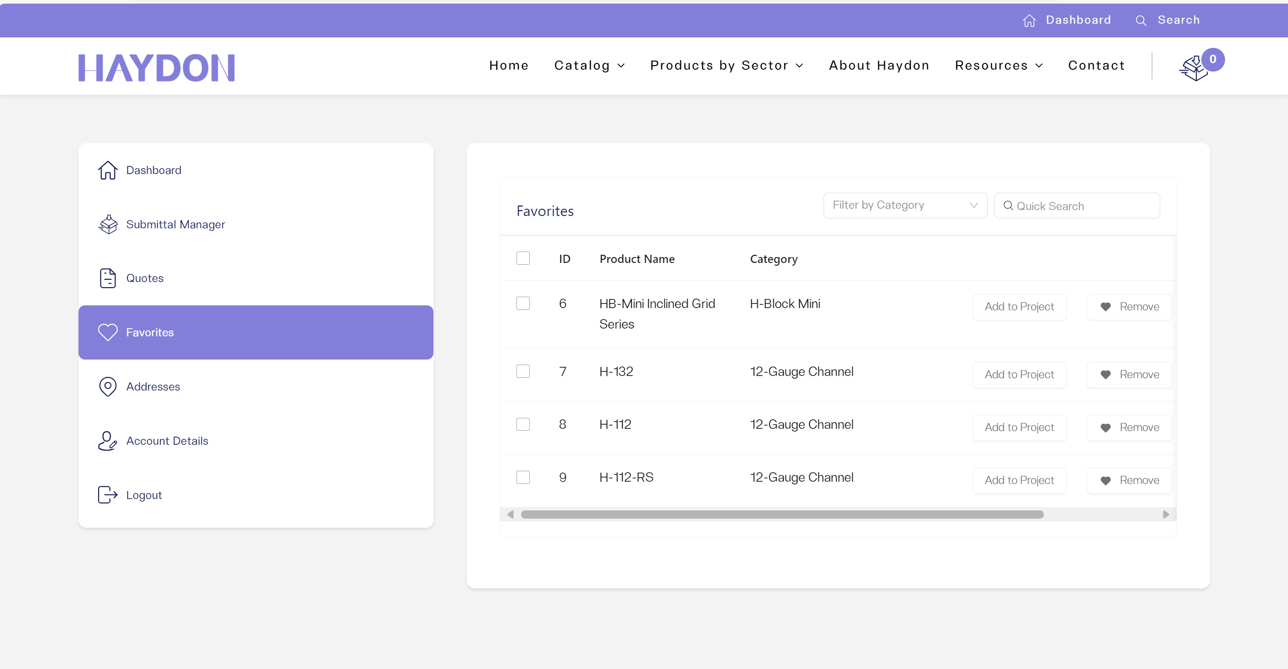Expand the Catalog menu
This screenshot has width=1288, height=669.
pos(589,66)
